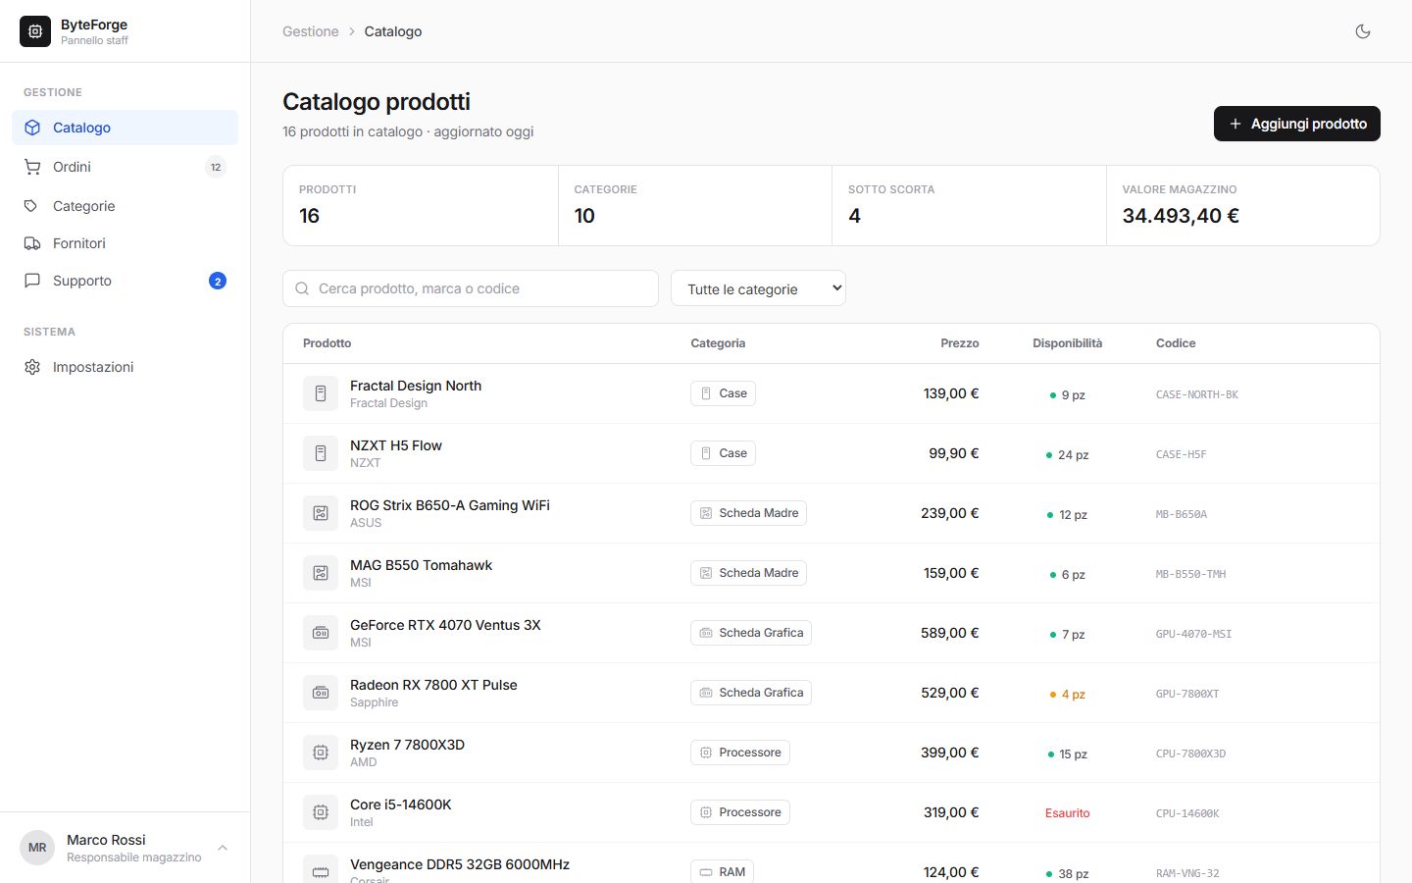The height and width of the screenshot is (883, 1412).
Task: Click Gestione breadcrumb link
Action: click(x=311, y=31)
